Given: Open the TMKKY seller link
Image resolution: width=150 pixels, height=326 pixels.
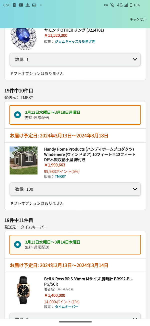Looking at the screenshot, I should [x=60, y=177].
